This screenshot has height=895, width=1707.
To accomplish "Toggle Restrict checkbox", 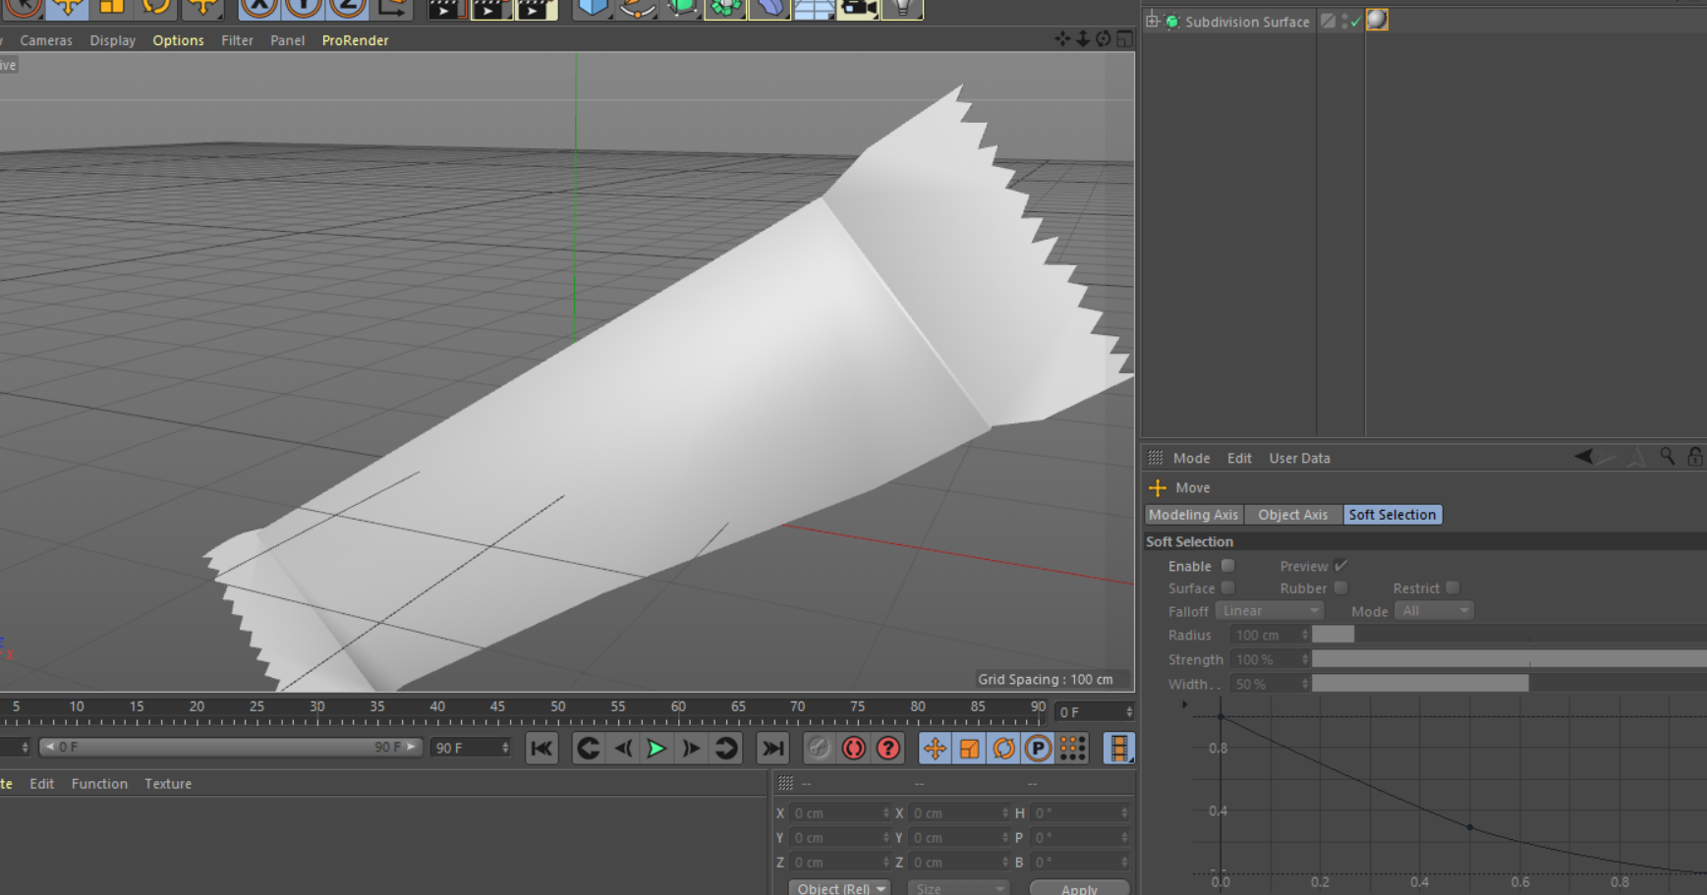I will (x=1452, y=587).
